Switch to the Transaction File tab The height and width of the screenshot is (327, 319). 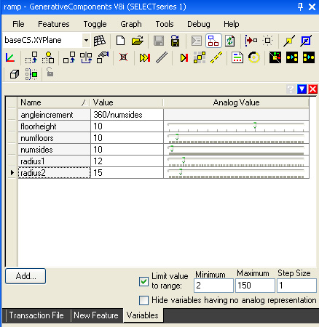tap(36, 315)
